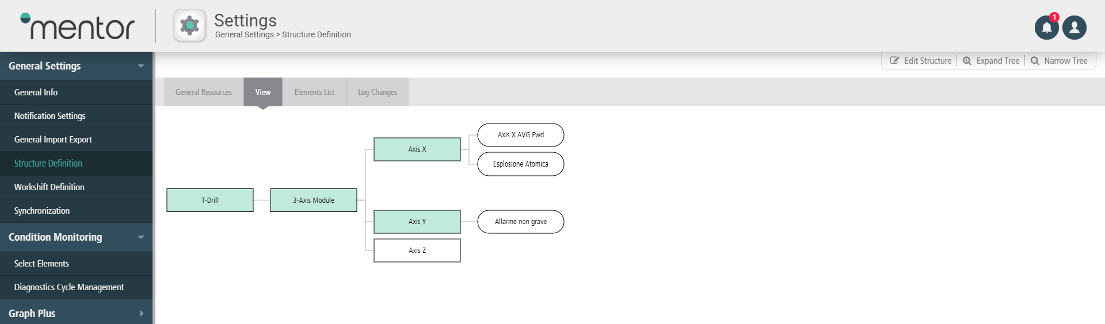Click the Narrow Tree magnifier icon
The image size is (1105, 324).
point(1035,61)
